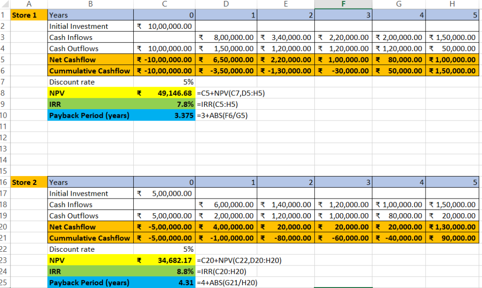
Task: Select the row 10 header
Action: click(4, 115)
